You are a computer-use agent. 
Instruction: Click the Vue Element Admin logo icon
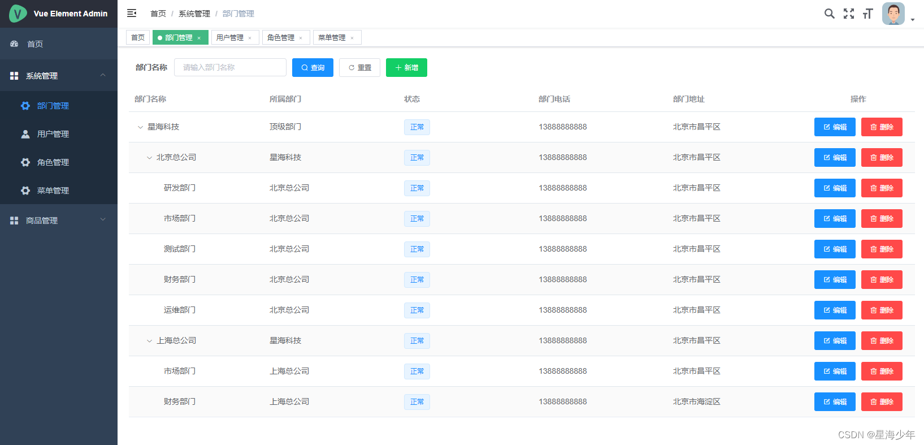[18, 14]
